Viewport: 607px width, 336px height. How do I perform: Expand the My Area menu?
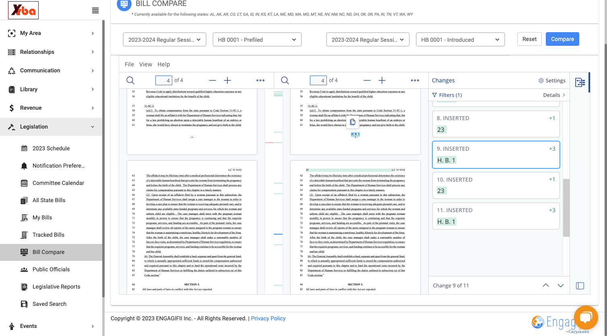(51, 33)
